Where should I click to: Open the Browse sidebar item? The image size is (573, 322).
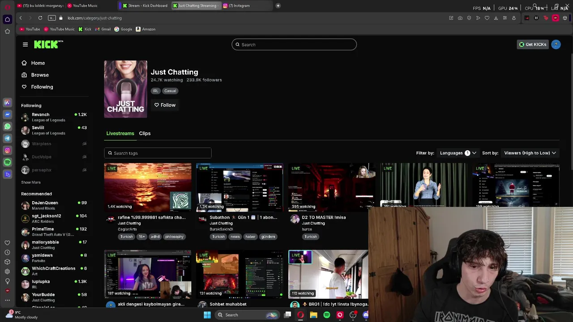35,75
